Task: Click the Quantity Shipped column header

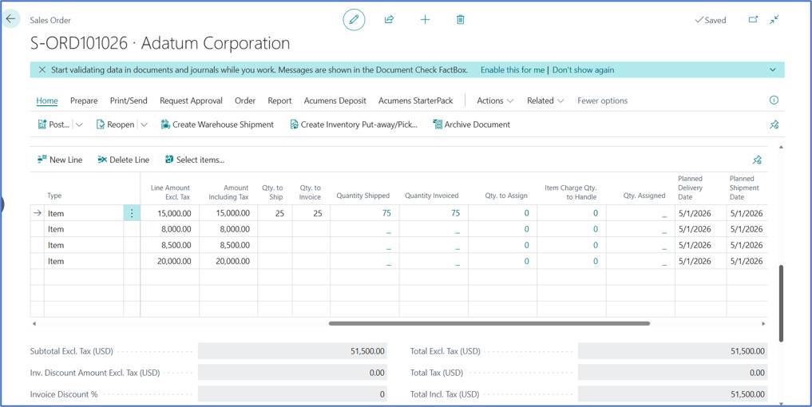Action: coord(363,196)
